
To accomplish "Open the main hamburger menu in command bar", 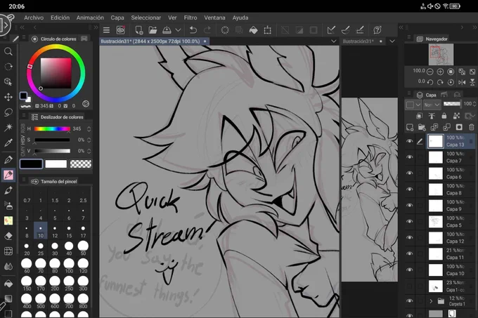I will point(106,30).
